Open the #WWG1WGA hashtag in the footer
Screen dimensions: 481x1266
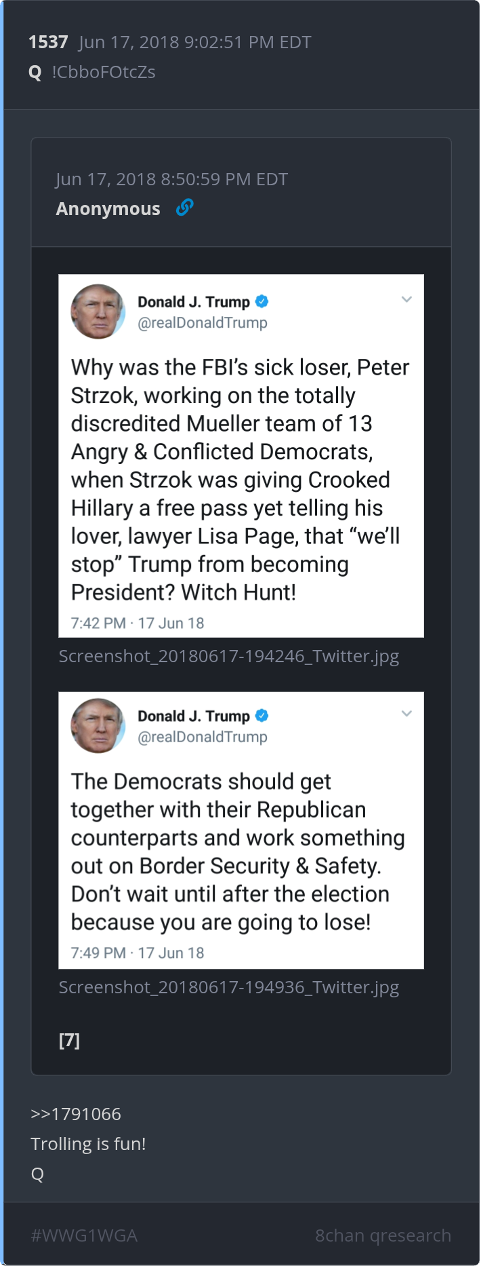point(84,1235)
